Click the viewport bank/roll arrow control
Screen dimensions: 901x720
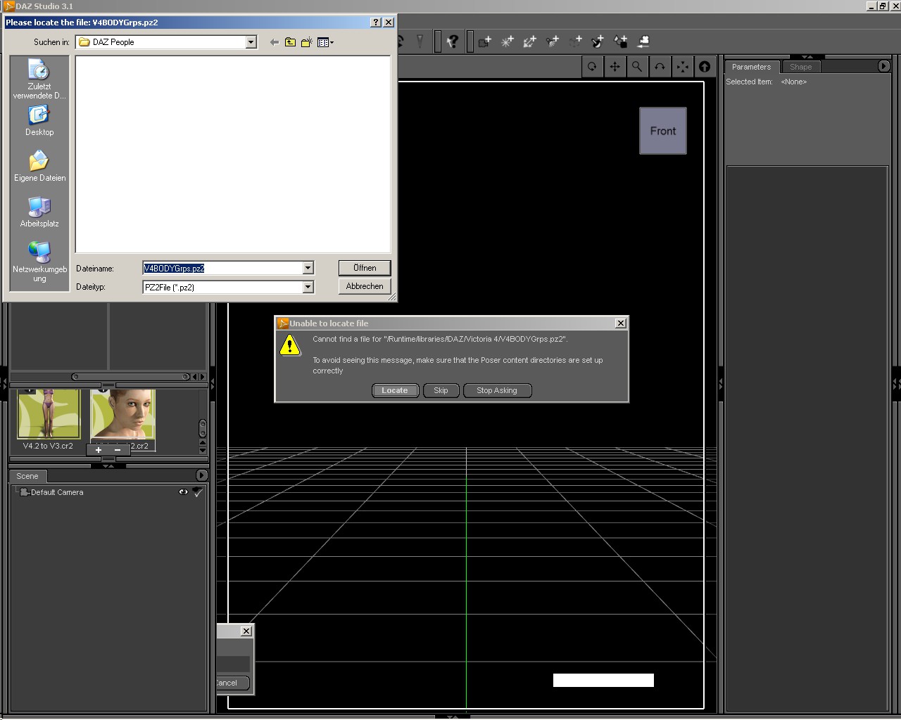pyautogui.click(x=660, y=67)
